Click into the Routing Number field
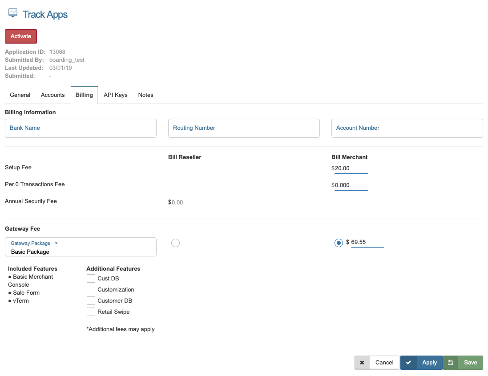Viewport: 488px width, 376px height. (x=244, y=128)
